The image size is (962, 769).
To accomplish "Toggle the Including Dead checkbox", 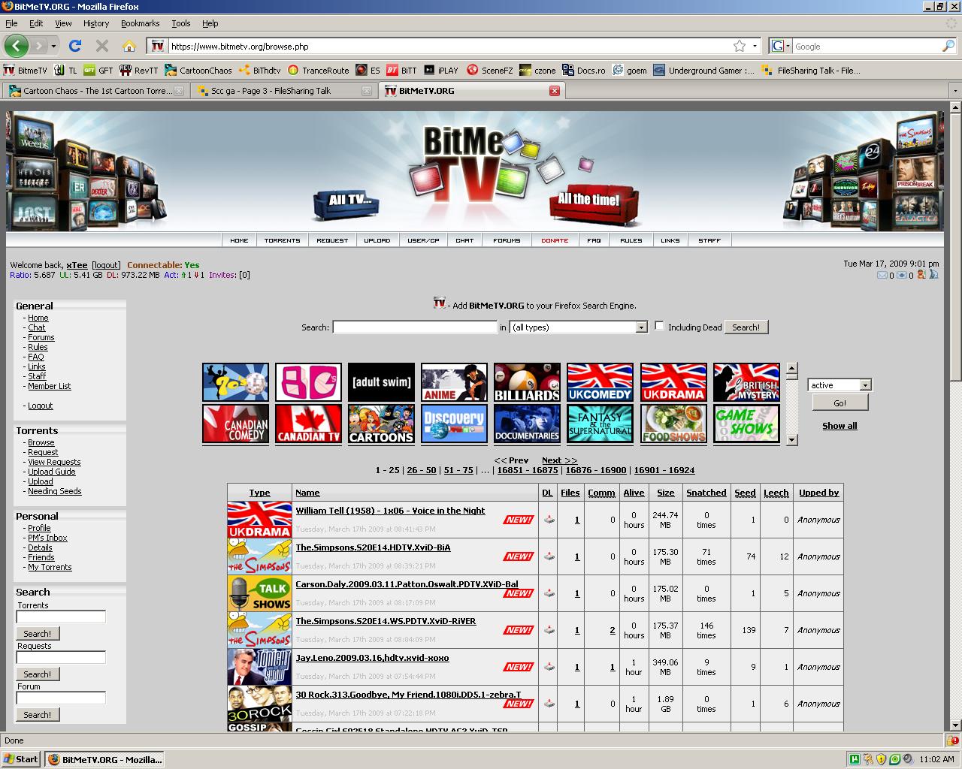I will [x=659, y=326].
